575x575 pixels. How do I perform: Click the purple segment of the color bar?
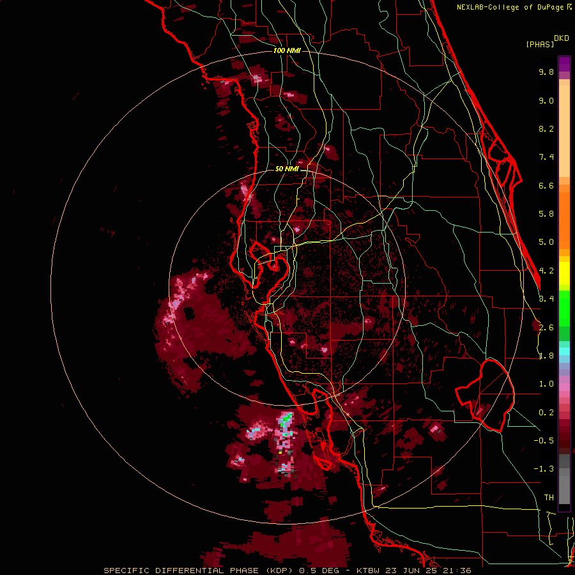pyautogui.click(x=564, y=64)
